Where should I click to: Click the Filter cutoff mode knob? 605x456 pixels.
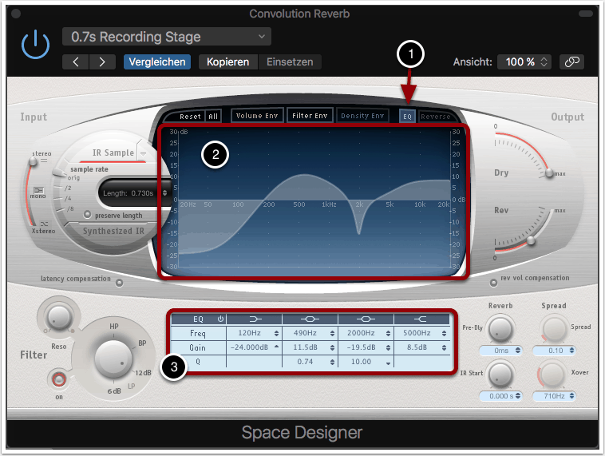[x=113, y=359]
